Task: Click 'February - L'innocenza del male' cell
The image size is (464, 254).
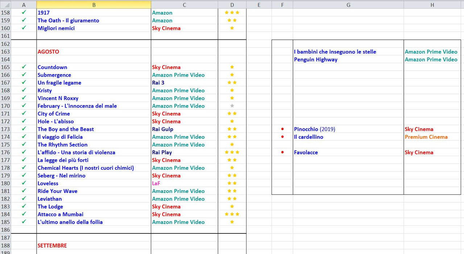Action: coord(94,106)
